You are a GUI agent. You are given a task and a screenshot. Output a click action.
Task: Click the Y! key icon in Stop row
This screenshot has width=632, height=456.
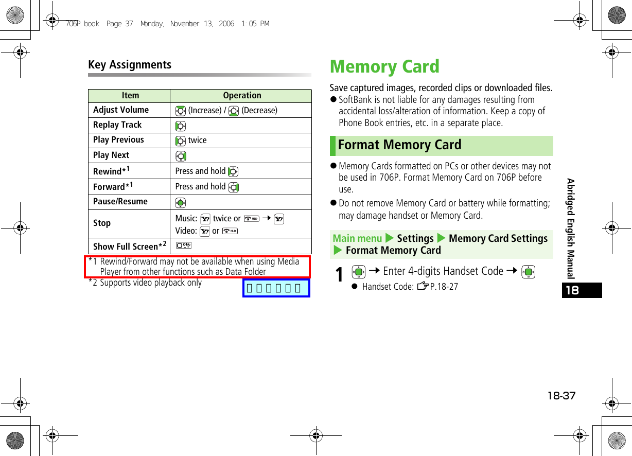coord(204,218)
